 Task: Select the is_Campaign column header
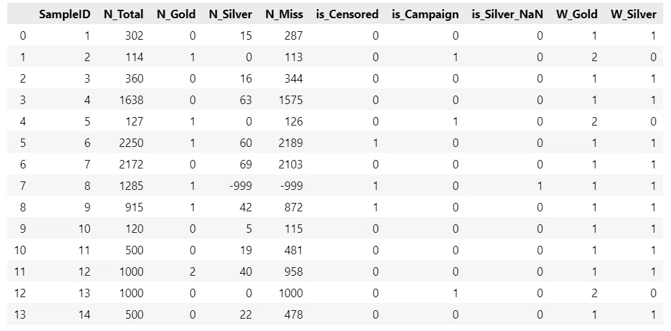coord(425,14)
